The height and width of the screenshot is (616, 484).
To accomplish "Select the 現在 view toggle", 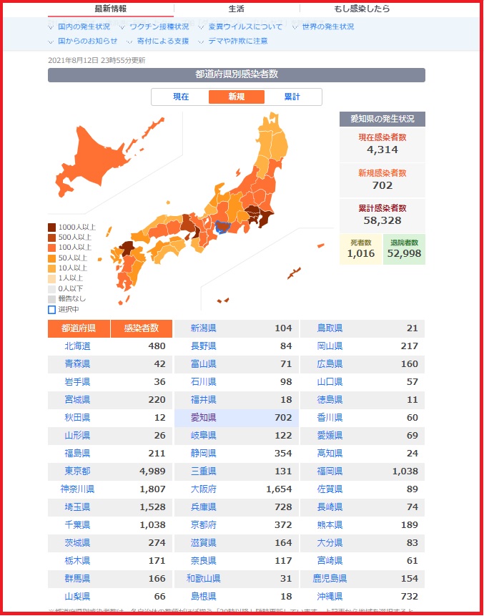I will (x=181, y=97).
